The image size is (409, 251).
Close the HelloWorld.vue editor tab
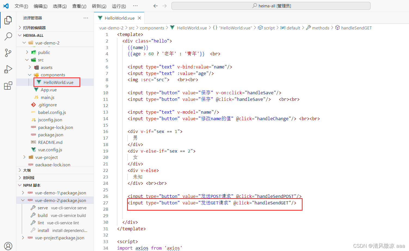tap(139, 18)
